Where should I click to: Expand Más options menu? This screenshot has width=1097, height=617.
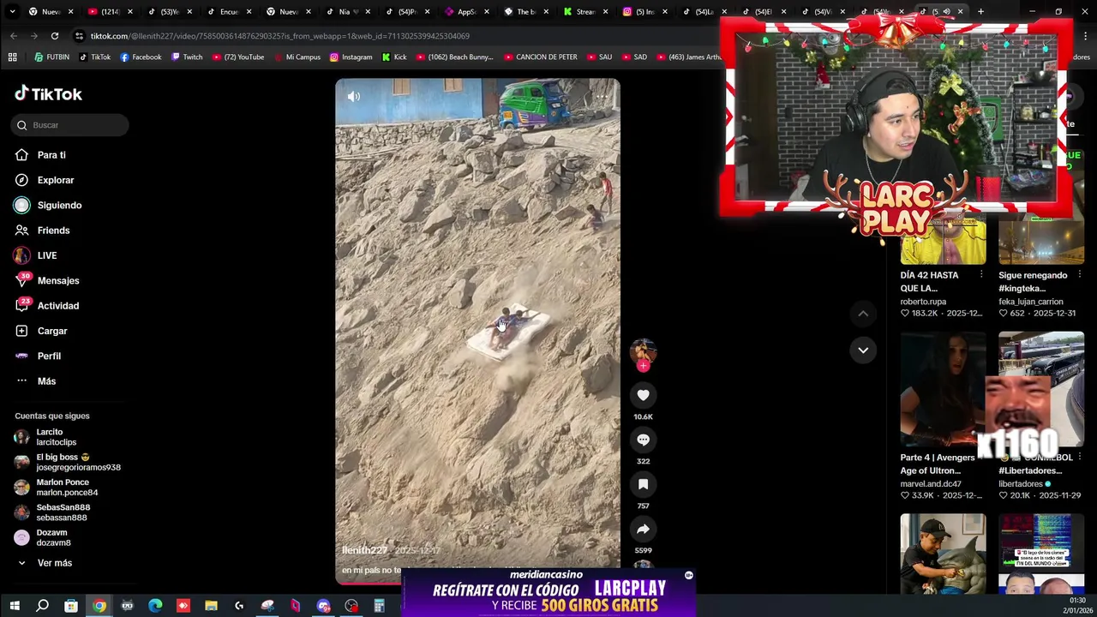(x=46, y=381)
